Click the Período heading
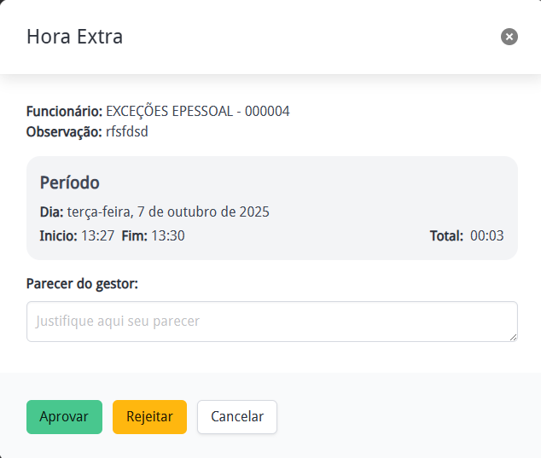Screen dimensions: 541x458 point(70,183)
